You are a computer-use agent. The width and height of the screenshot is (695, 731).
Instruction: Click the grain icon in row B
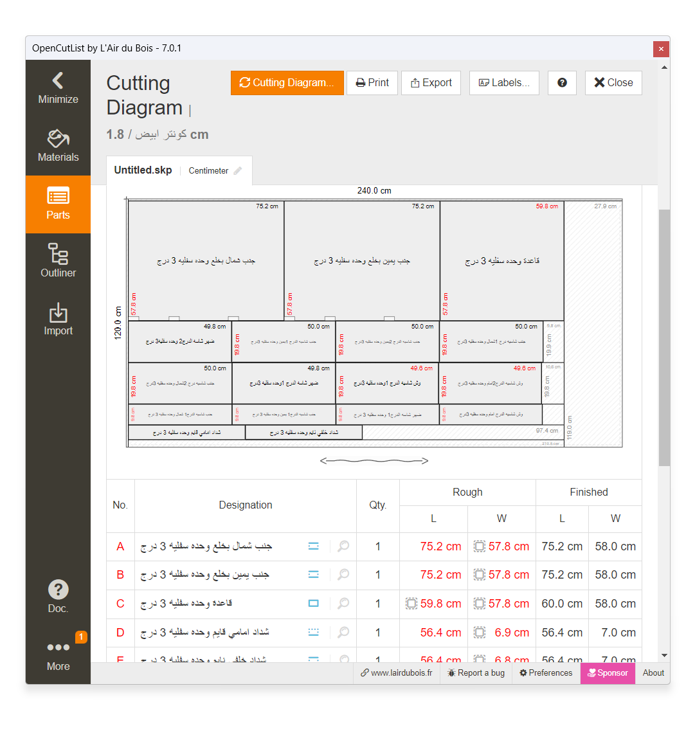[x=314, y=575]
